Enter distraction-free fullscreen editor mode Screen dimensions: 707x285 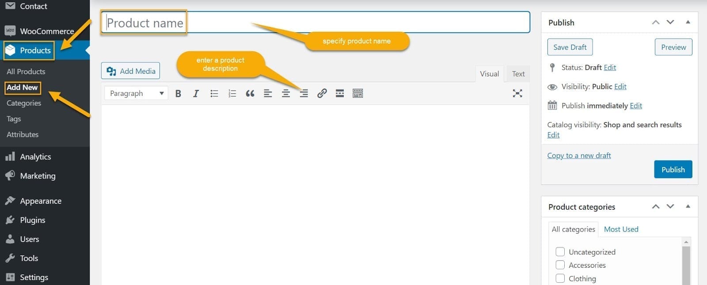[517, 93]
